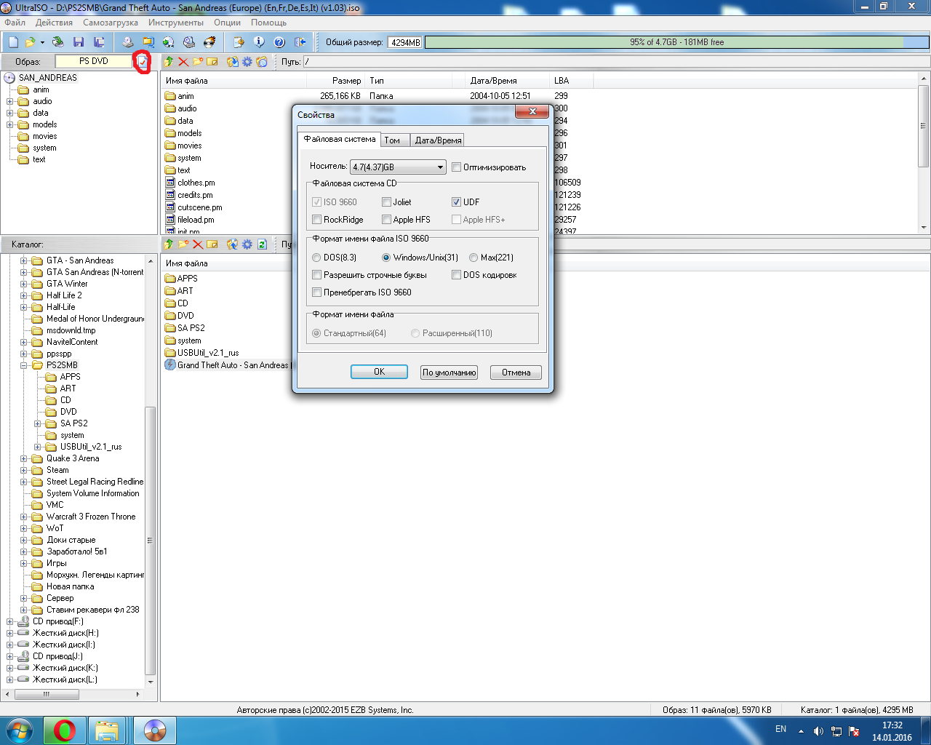
Task: Check Разрешить строчные буквы
Action: (316, 275)
